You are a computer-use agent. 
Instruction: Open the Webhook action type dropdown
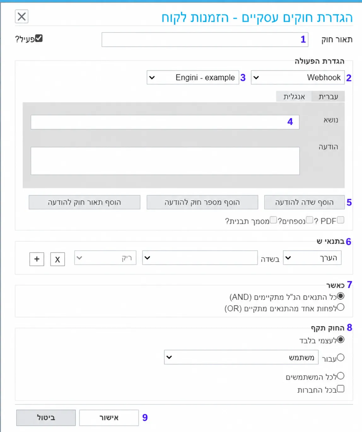coord(298,78)
